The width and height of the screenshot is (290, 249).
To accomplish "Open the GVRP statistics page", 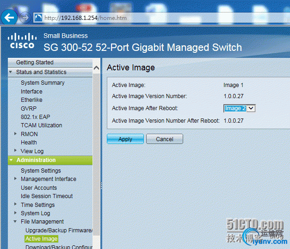I will pyautogui.click(x=29, y=108).
